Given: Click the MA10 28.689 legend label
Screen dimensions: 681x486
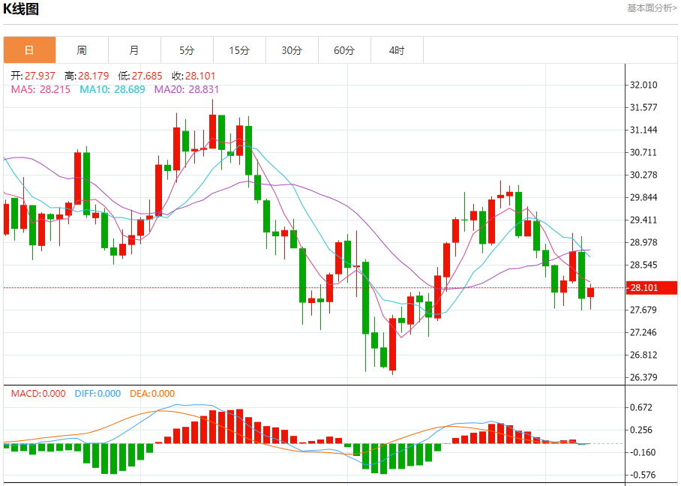Looking at the screenshot, I should click(x=112, y=90).
